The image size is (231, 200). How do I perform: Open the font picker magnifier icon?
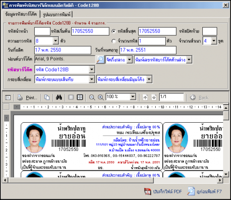100,60
